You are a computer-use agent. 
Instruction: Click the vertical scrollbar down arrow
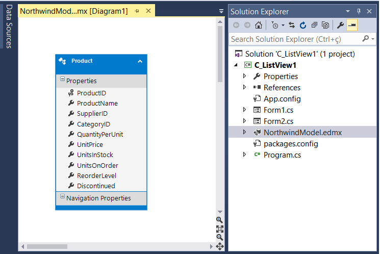220,212
